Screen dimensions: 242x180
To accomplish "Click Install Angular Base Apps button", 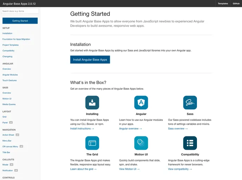I will (x=90, y=59).
